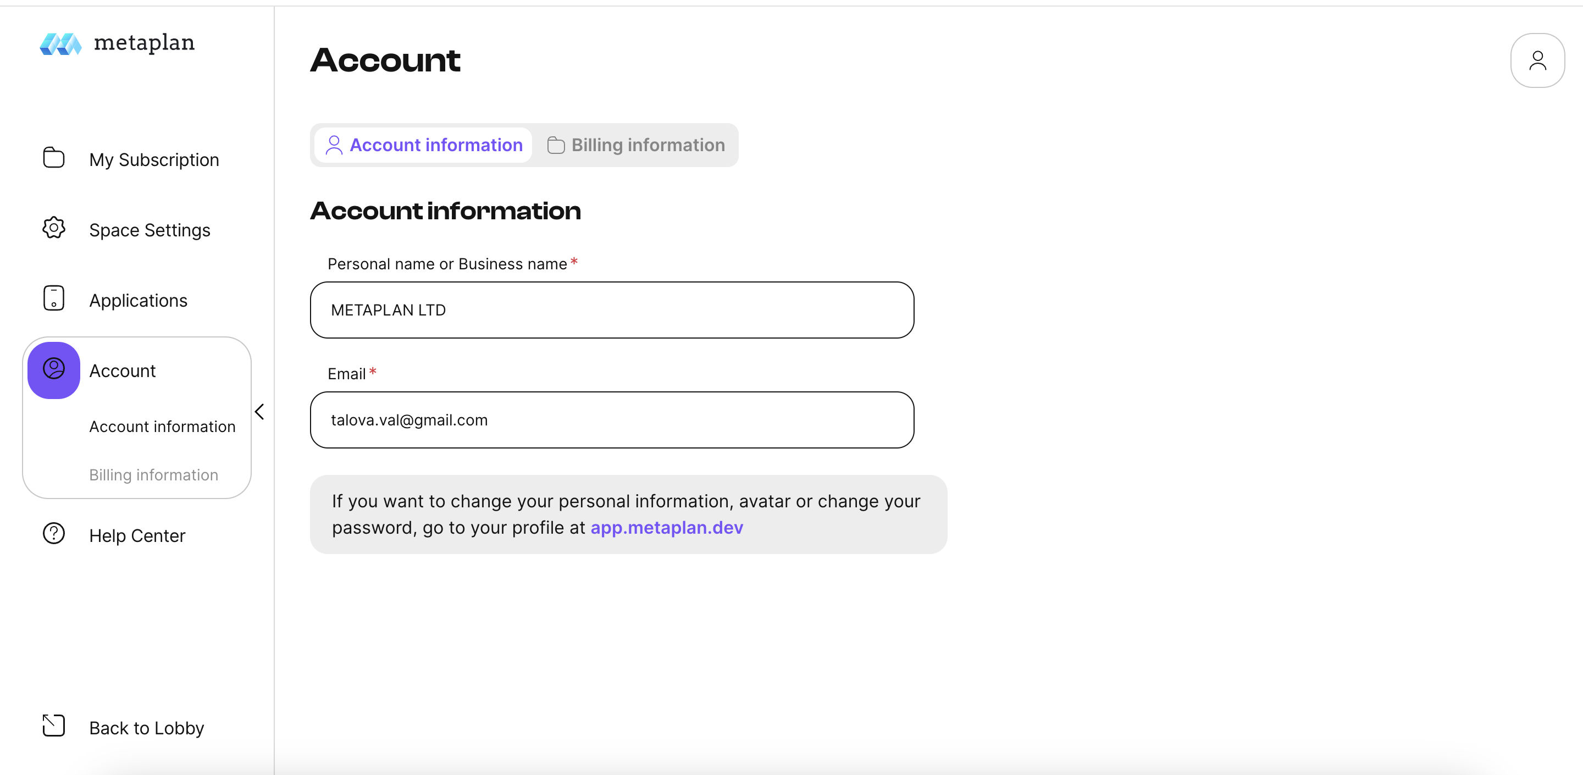Click the My Subscription folder icon
Image resolution: width=1583 pixels, height=775 pixels.
click(x=53, y=158)
